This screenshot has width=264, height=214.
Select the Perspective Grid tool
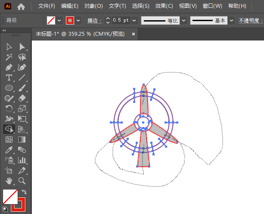pyautogui.click(x=22, y=129)
